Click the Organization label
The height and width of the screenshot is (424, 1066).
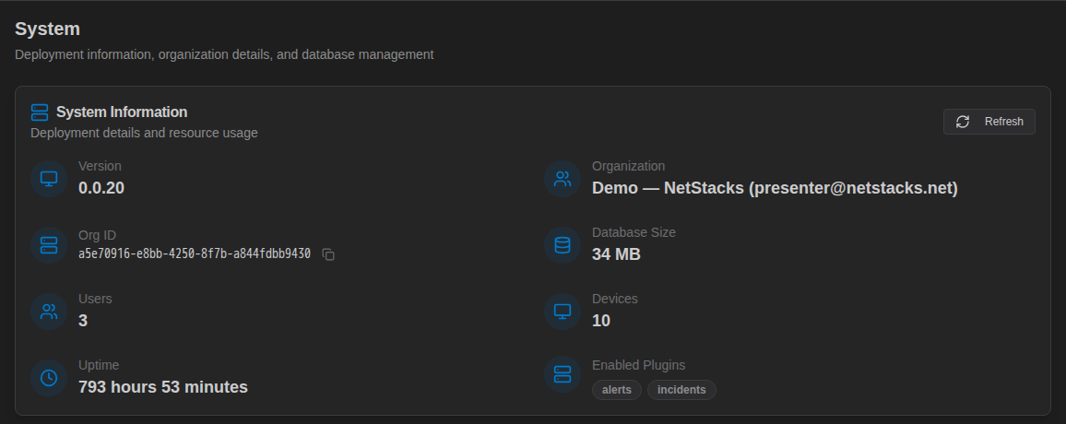(x=628, y=166)
